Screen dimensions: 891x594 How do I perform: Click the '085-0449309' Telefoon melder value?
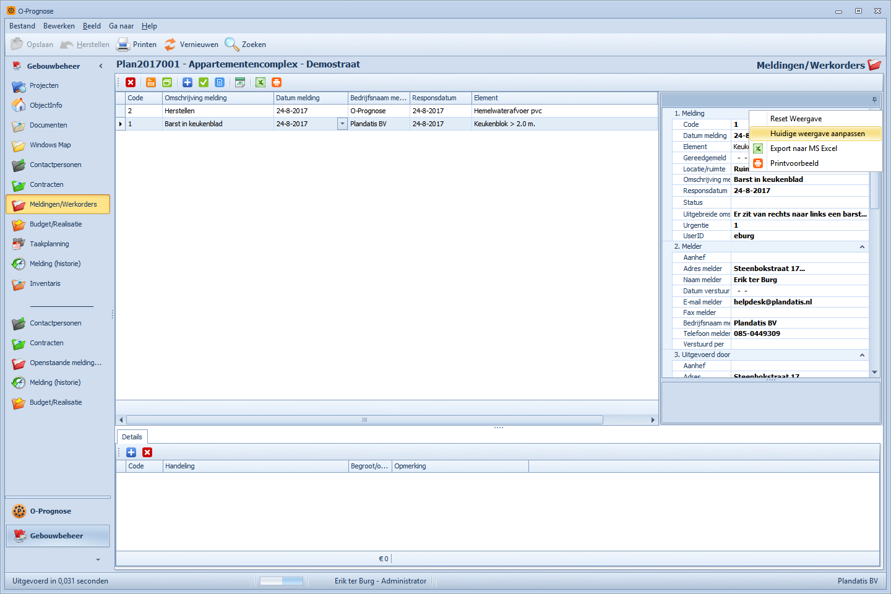click(x=799, y=334)
